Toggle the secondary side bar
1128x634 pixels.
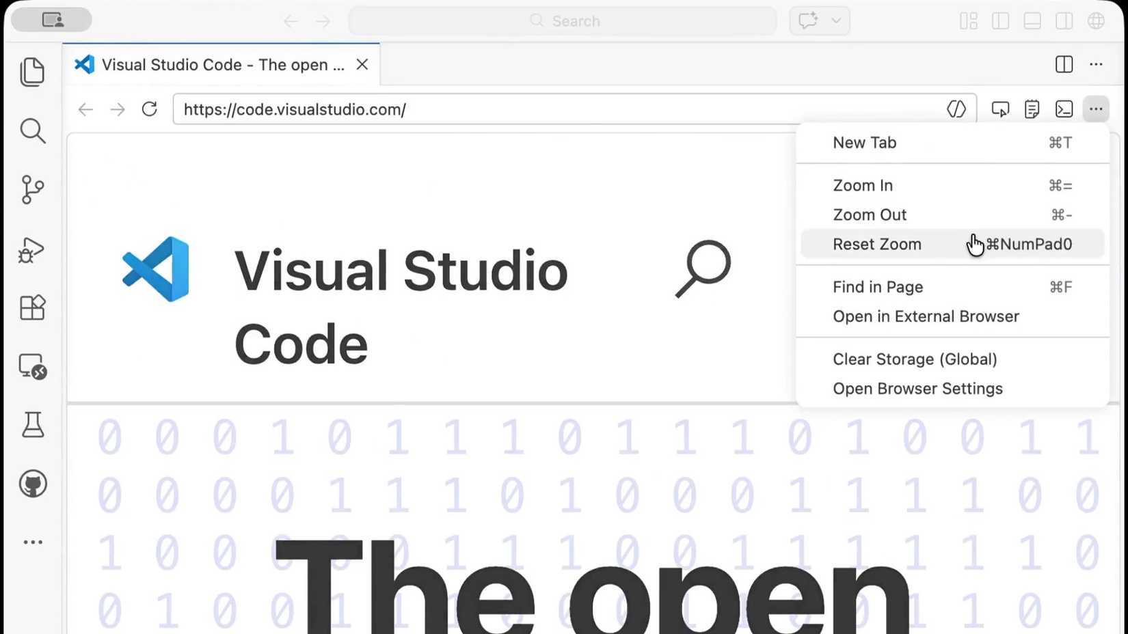pos(1064,21)
